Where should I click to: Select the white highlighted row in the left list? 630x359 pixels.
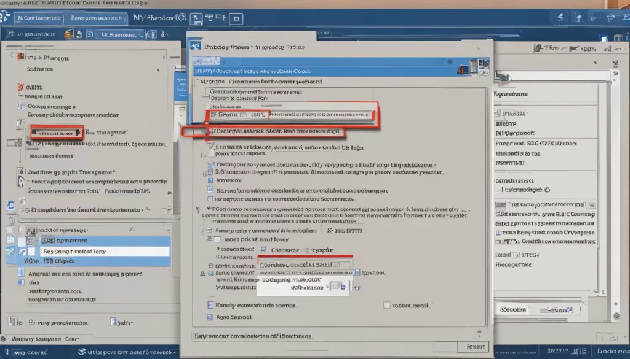tap(103, 252)
